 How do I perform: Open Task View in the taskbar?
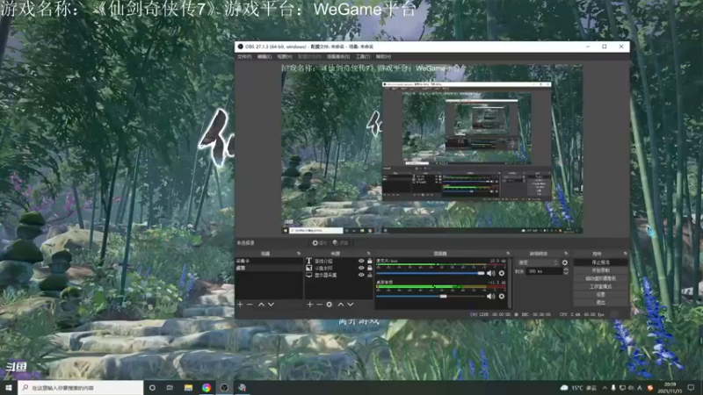tap(170, 387)
